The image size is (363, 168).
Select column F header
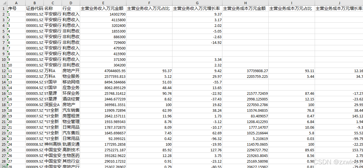coord(149,3)
